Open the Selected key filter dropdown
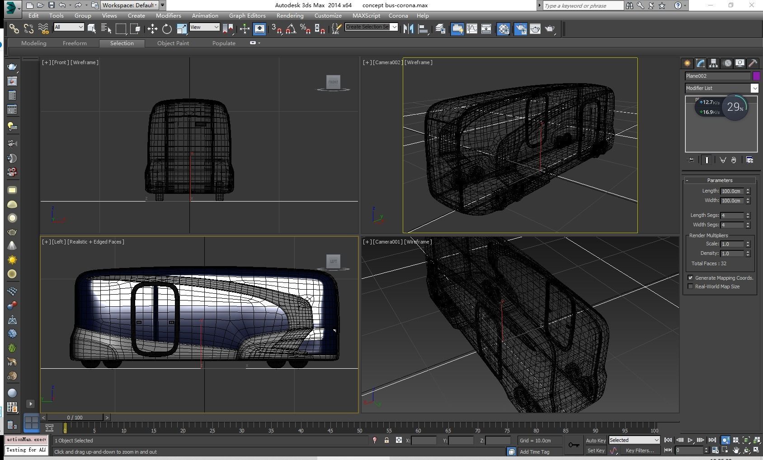The height and width of the screenshot is (460, 763). (x=634, y=440)
